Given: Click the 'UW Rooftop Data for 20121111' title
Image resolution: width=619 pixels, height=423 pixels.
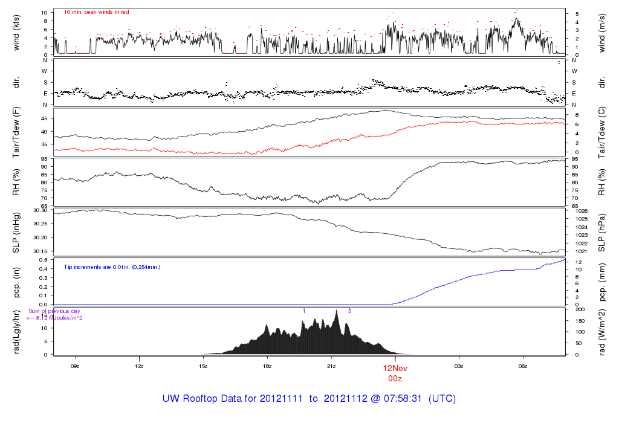Looking at the screenshot, I should 233,399.
